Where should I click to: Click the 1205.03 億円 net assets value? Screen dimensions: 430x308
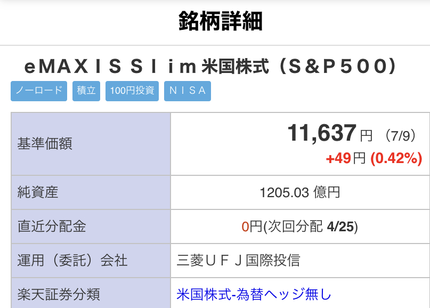pos(300,192)
